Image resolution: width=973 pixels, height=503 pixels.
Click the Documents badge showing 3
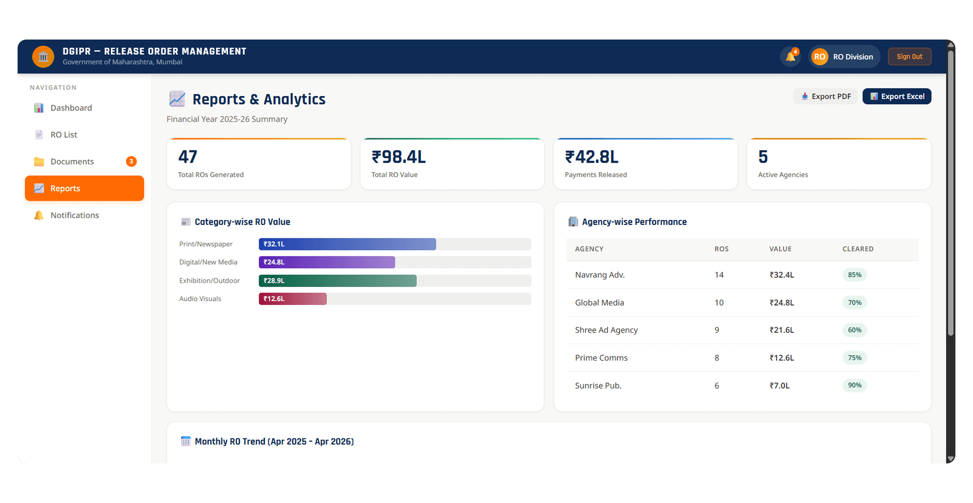(x=131, y=161)
